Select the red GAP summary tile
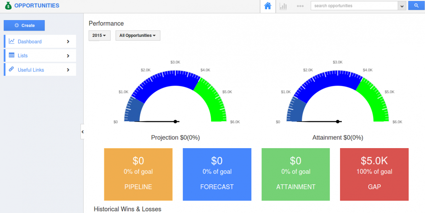This screenshot has height=213, width=425. [x=374, y=174]
